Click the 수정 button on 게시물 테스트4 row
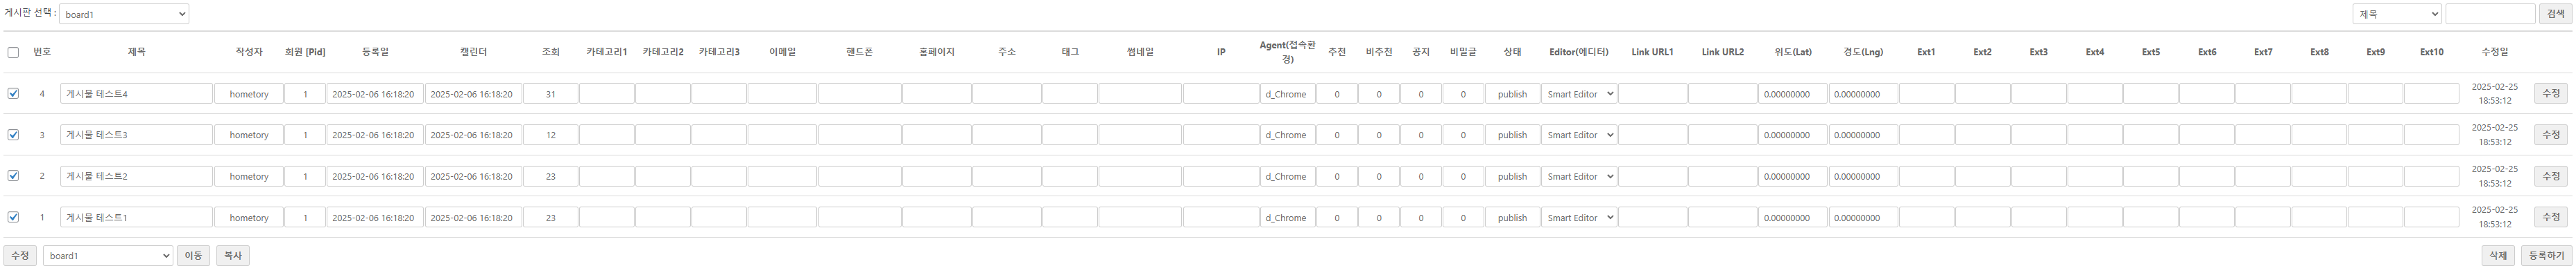2576x275 pixels. [x=2551, y=94]
